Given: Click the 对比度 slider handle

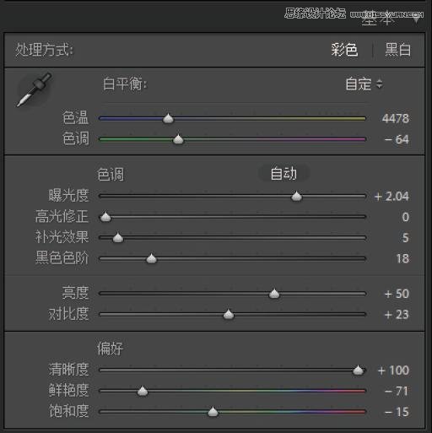Looking at the screenshot, I should [229, 315].
